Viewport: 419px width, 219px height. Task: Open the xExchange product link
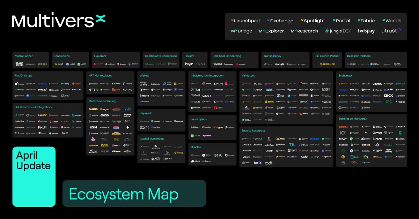coord(280,21)
